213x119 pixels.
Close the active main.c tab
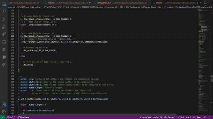point(200,3)
